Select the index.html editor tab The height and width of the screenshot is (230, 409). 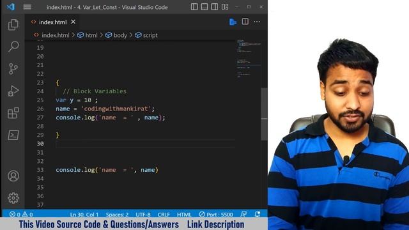click(x=53, y=22)
